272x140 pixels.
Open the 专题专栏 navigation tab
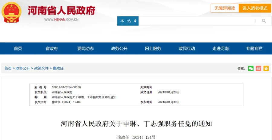(x=254, y=49)
